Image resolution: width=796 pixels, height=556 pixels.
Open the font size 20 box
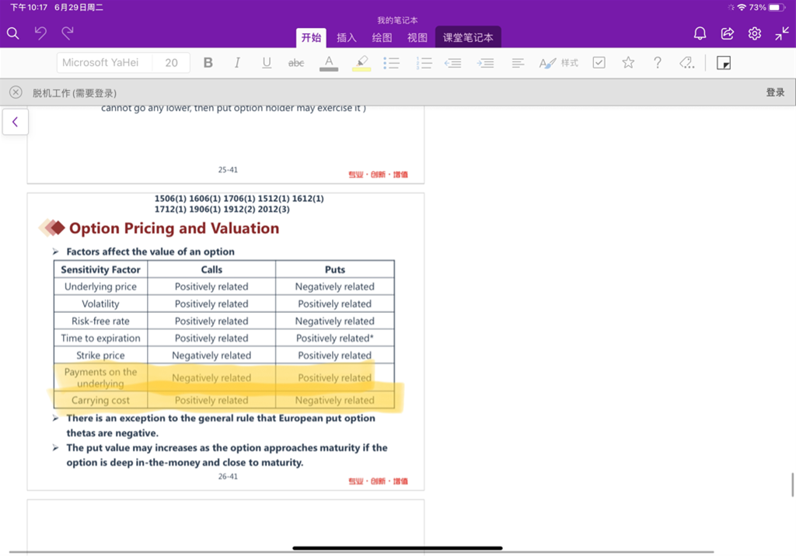pyautogui.click(x=171, y=63)
